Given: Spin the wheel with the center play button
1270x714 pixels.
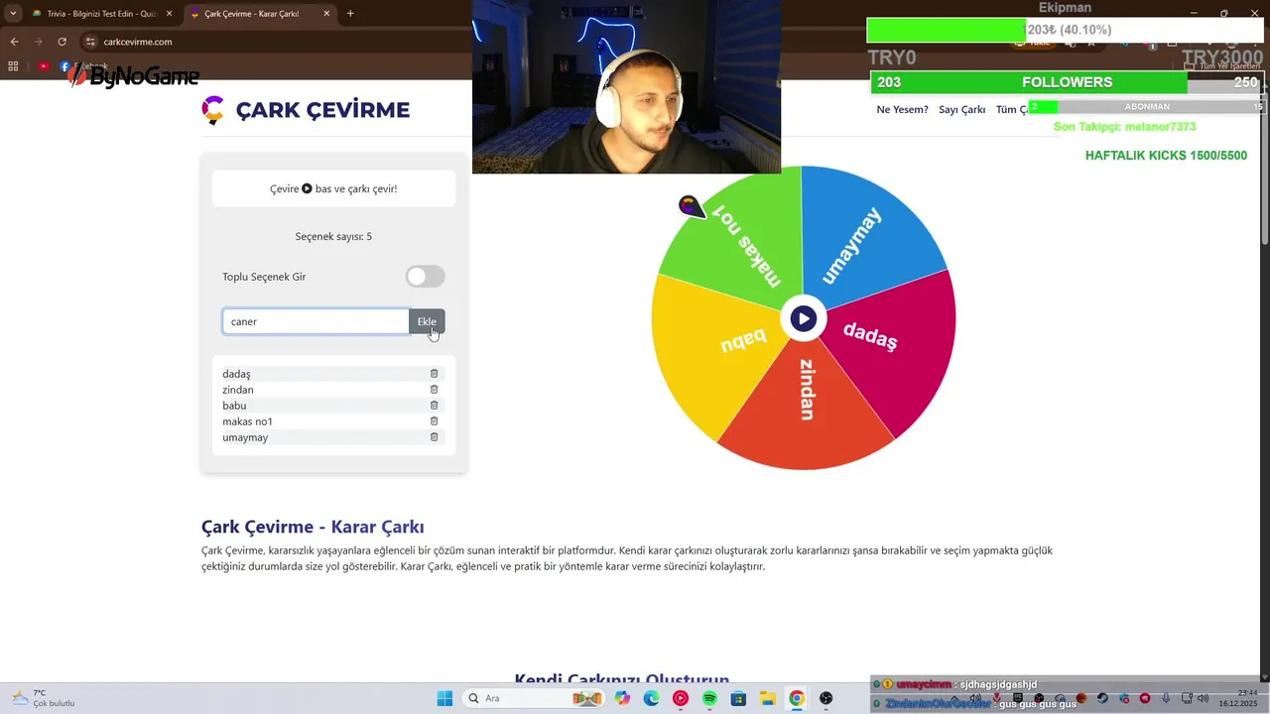Looking at the screenshot, I should click(804, 318).
